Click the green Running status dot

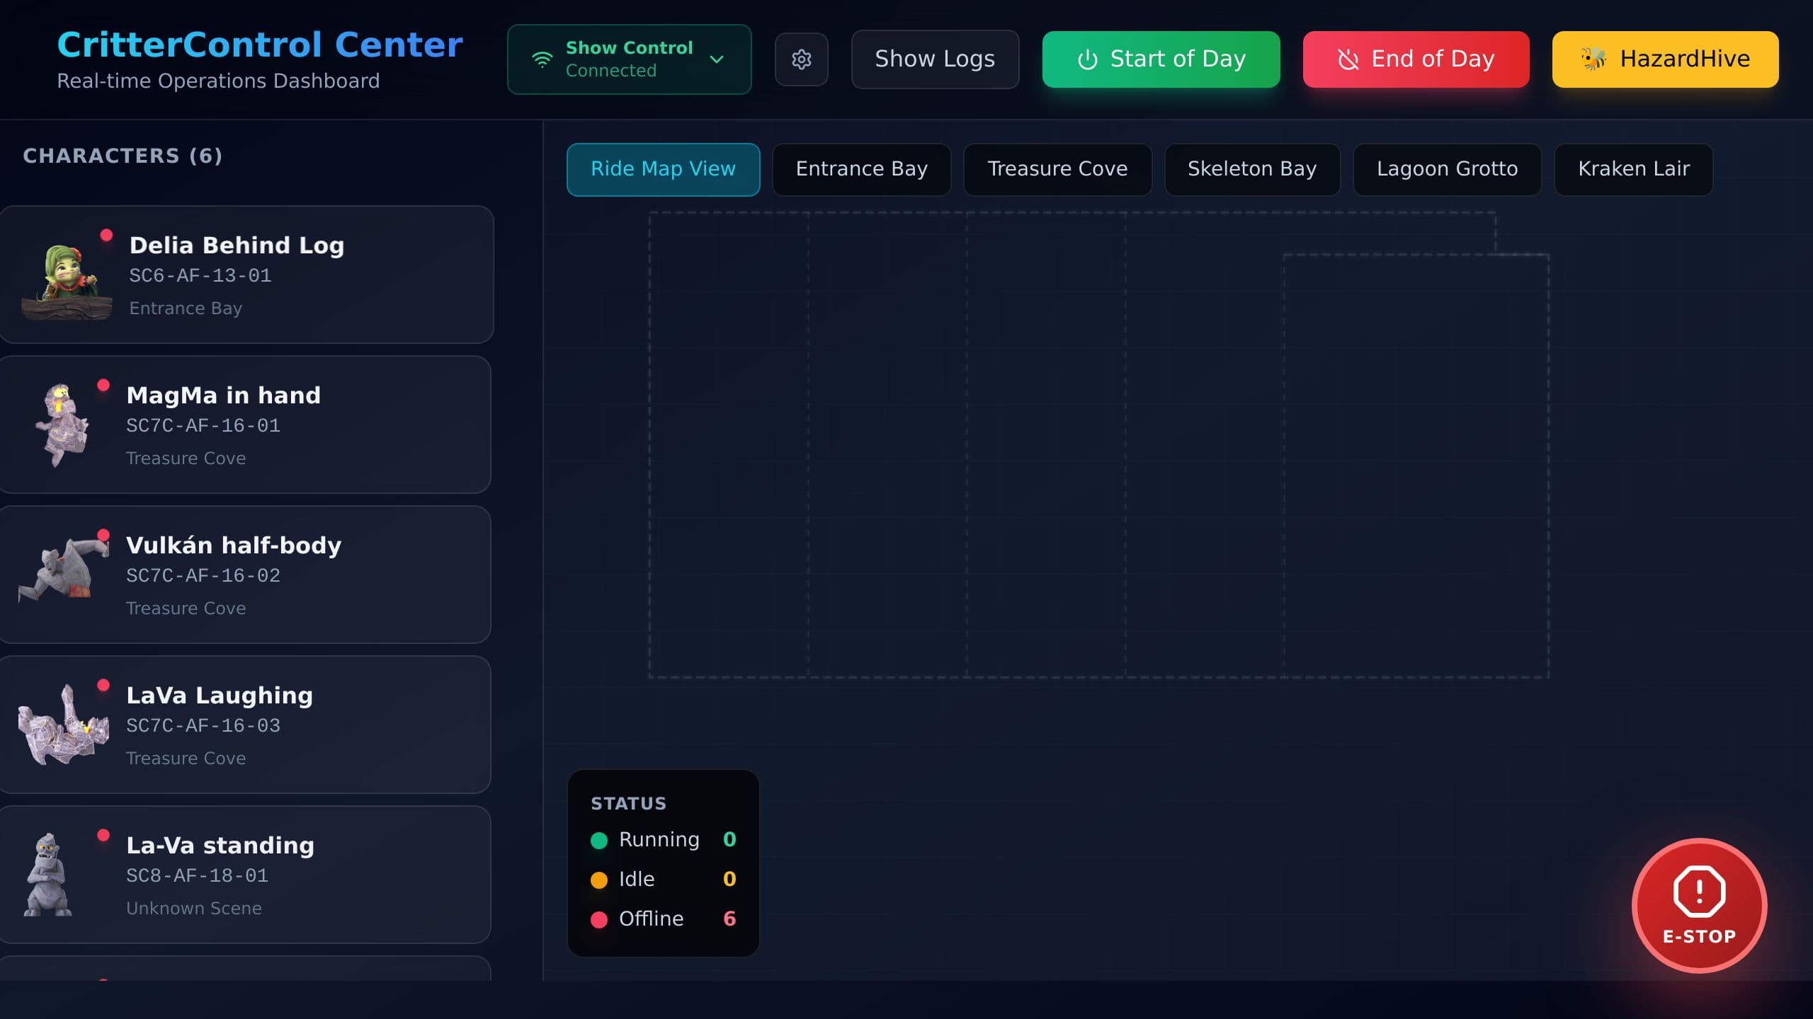tap(599, 840)
